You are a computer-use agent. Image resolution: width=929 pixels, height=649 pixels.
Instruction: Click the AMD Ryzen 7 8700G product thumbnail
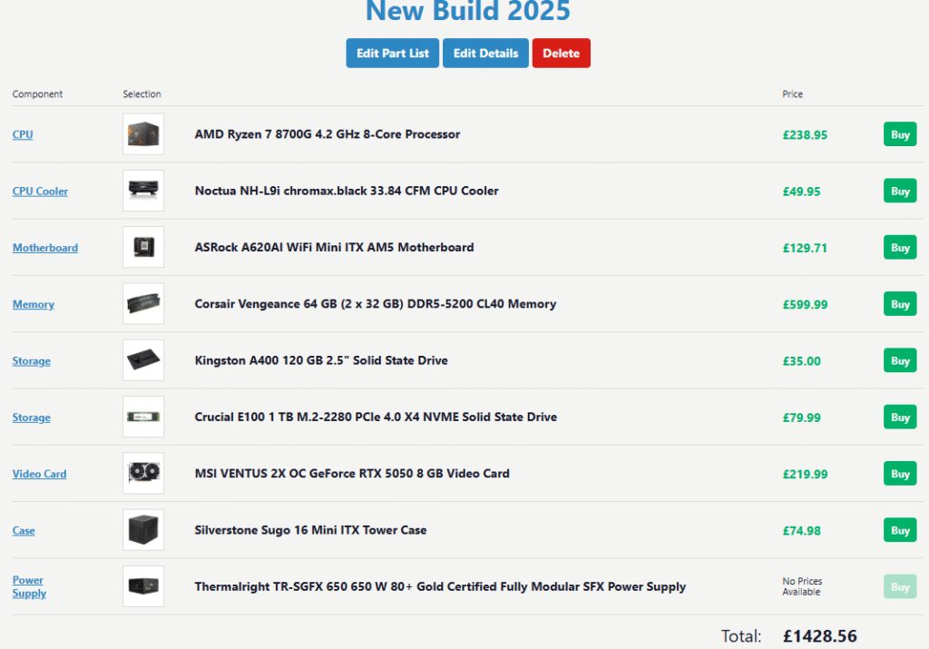click(x=143, y=134)
